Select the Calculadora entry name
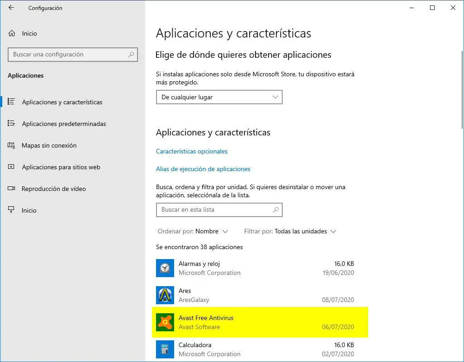464x362 pixels. point(195,345)
